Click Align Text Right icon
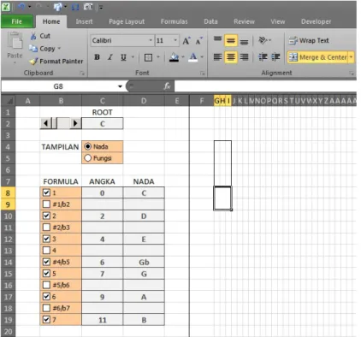This screenshot has height=337, width=361. pos(244,57)
